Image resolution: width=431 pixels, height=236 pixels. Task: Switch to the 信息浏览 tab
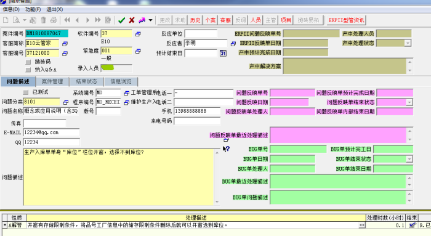pos(121,81)
